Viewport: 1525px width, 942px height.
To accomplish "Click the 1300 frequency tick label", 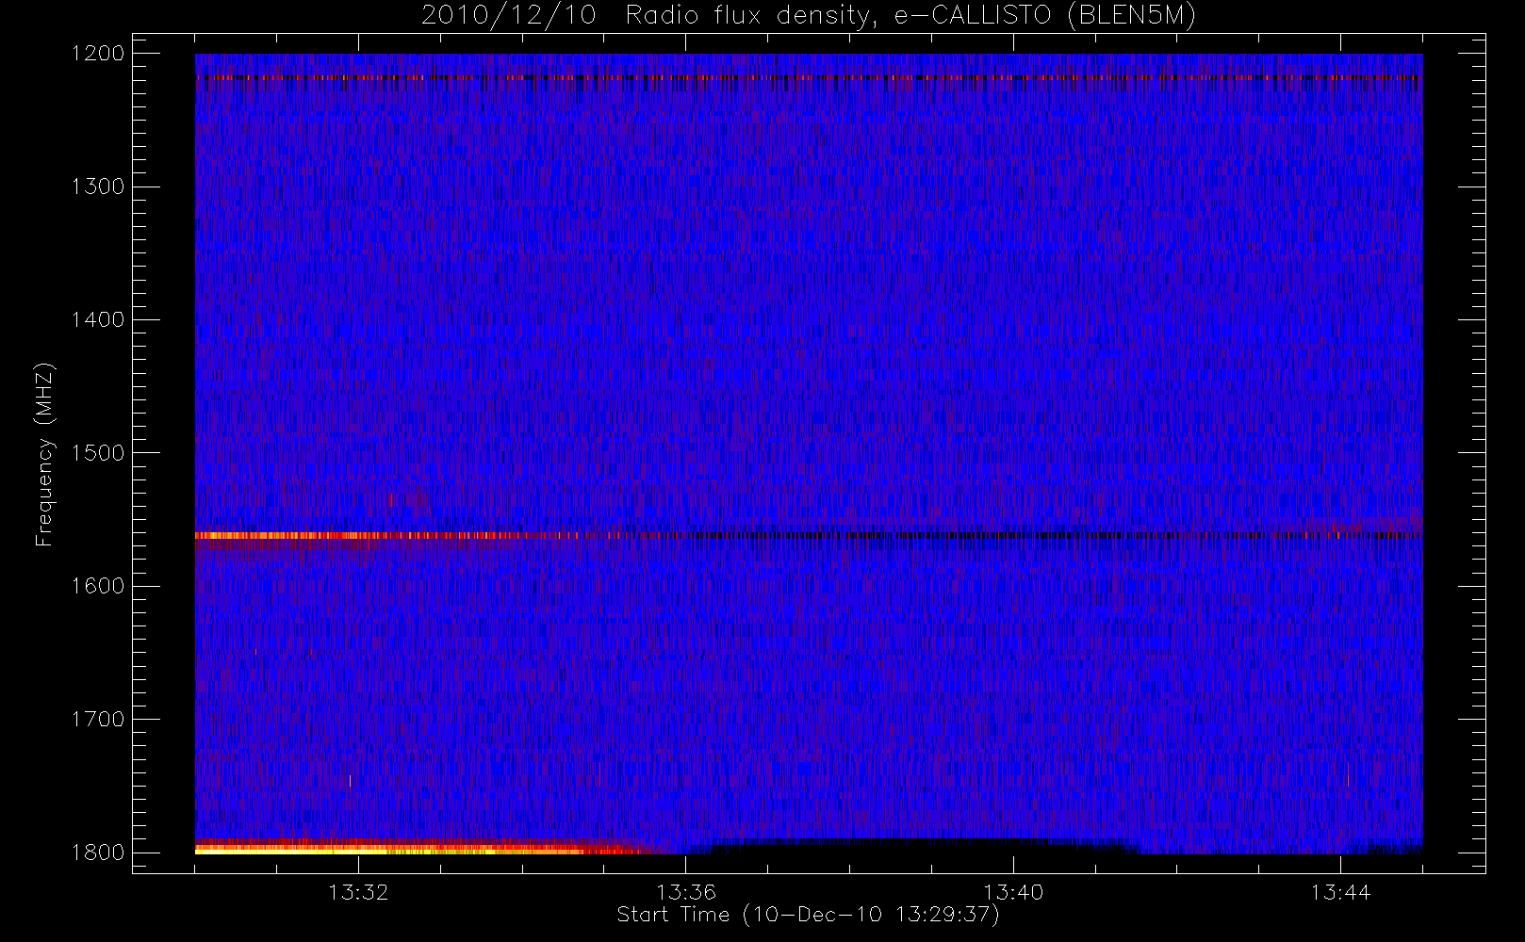I will pos(98,187).
